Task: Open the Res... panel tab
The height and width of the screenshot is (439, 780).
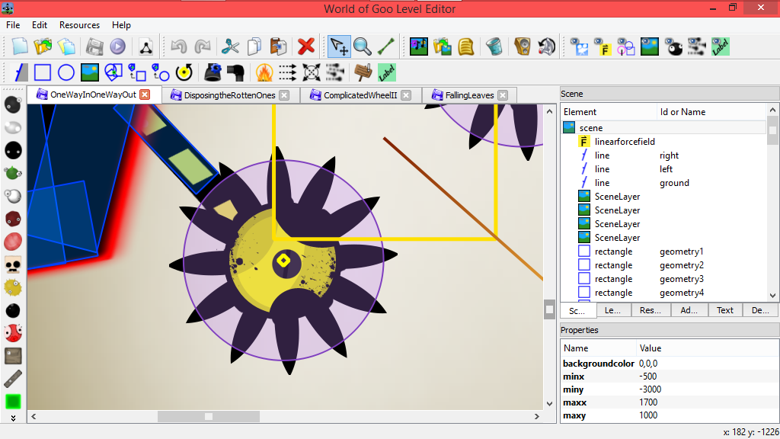Action: click(651, 310)
